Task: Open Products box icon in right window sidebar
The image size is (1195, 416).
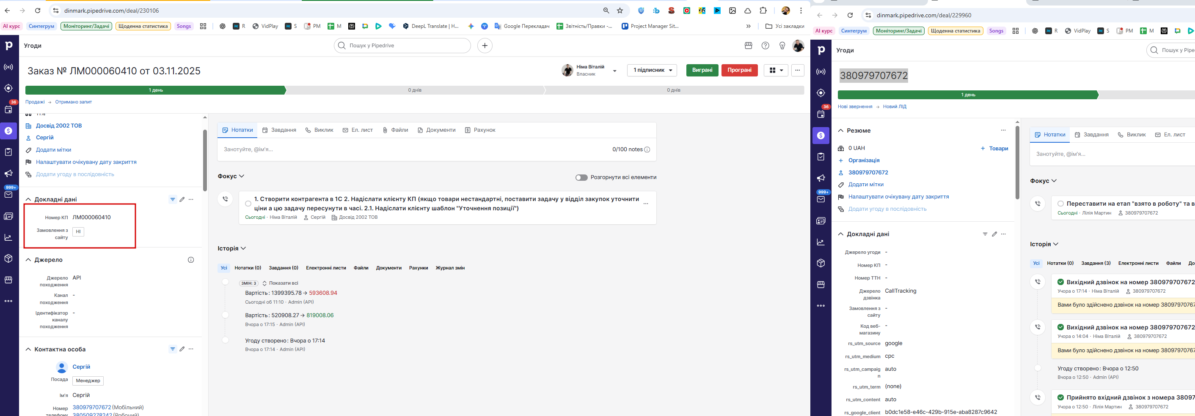Action: (x=821, y=263)
